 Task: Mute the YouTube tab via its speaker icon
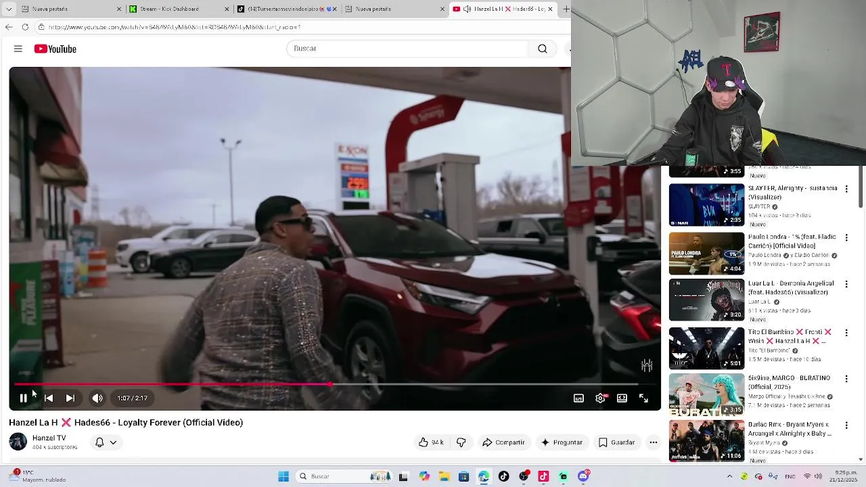468,9
